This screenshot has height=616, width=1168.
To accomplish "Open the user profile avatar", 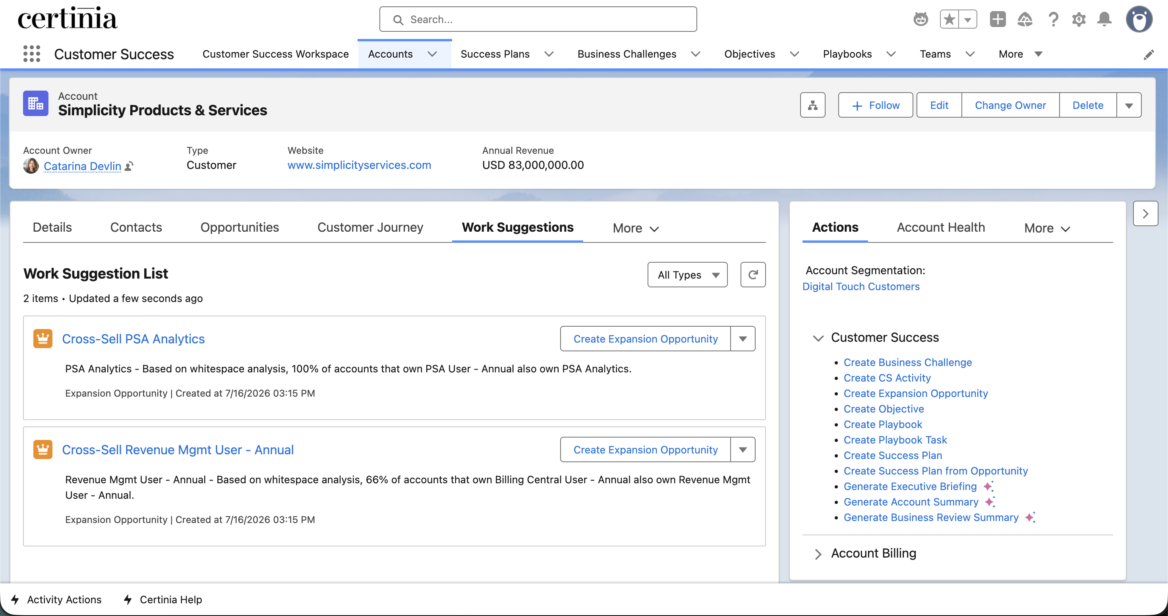I will (1139, 19).
